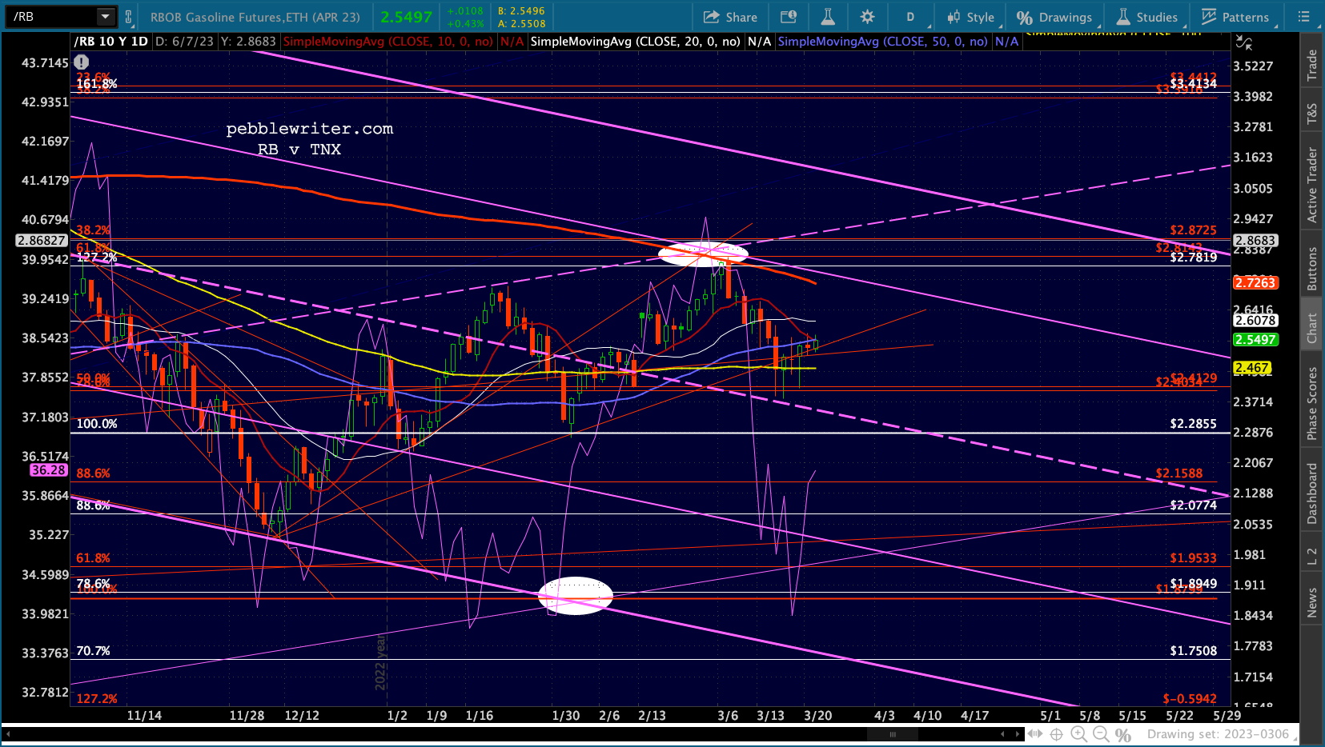Image resolution: width=1325 pixels, height=747 pixels.
Task: Click the symbol link clip icon
Action: (128, 16)
